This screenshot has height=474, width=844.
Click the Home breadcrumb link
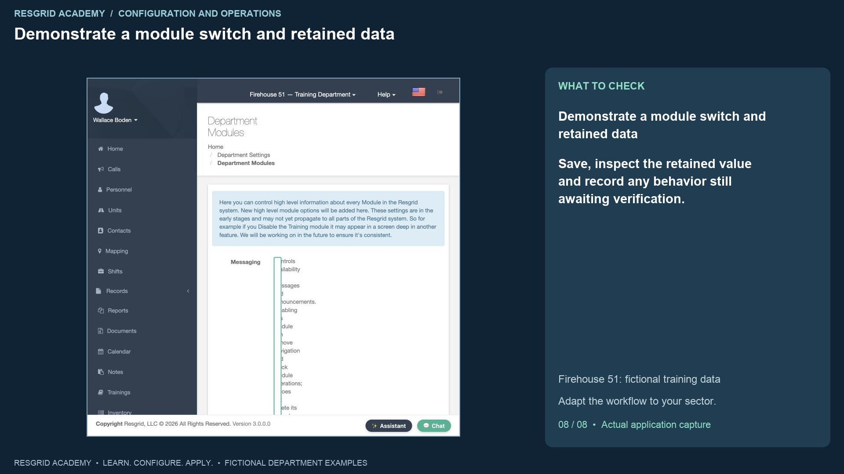click(215, 147)
